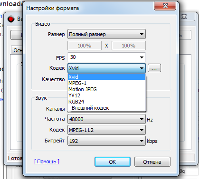Click the OK button
Image resolution: width=199 pixels, height=179 pixels.
[x=113, y=162]
